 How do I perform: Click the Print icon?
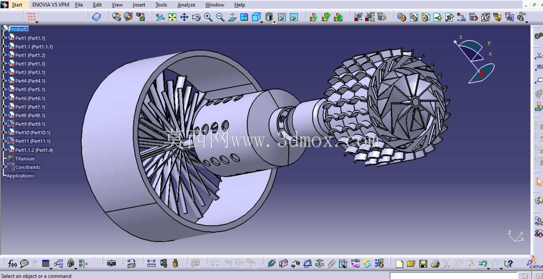(x=435, y=264)
